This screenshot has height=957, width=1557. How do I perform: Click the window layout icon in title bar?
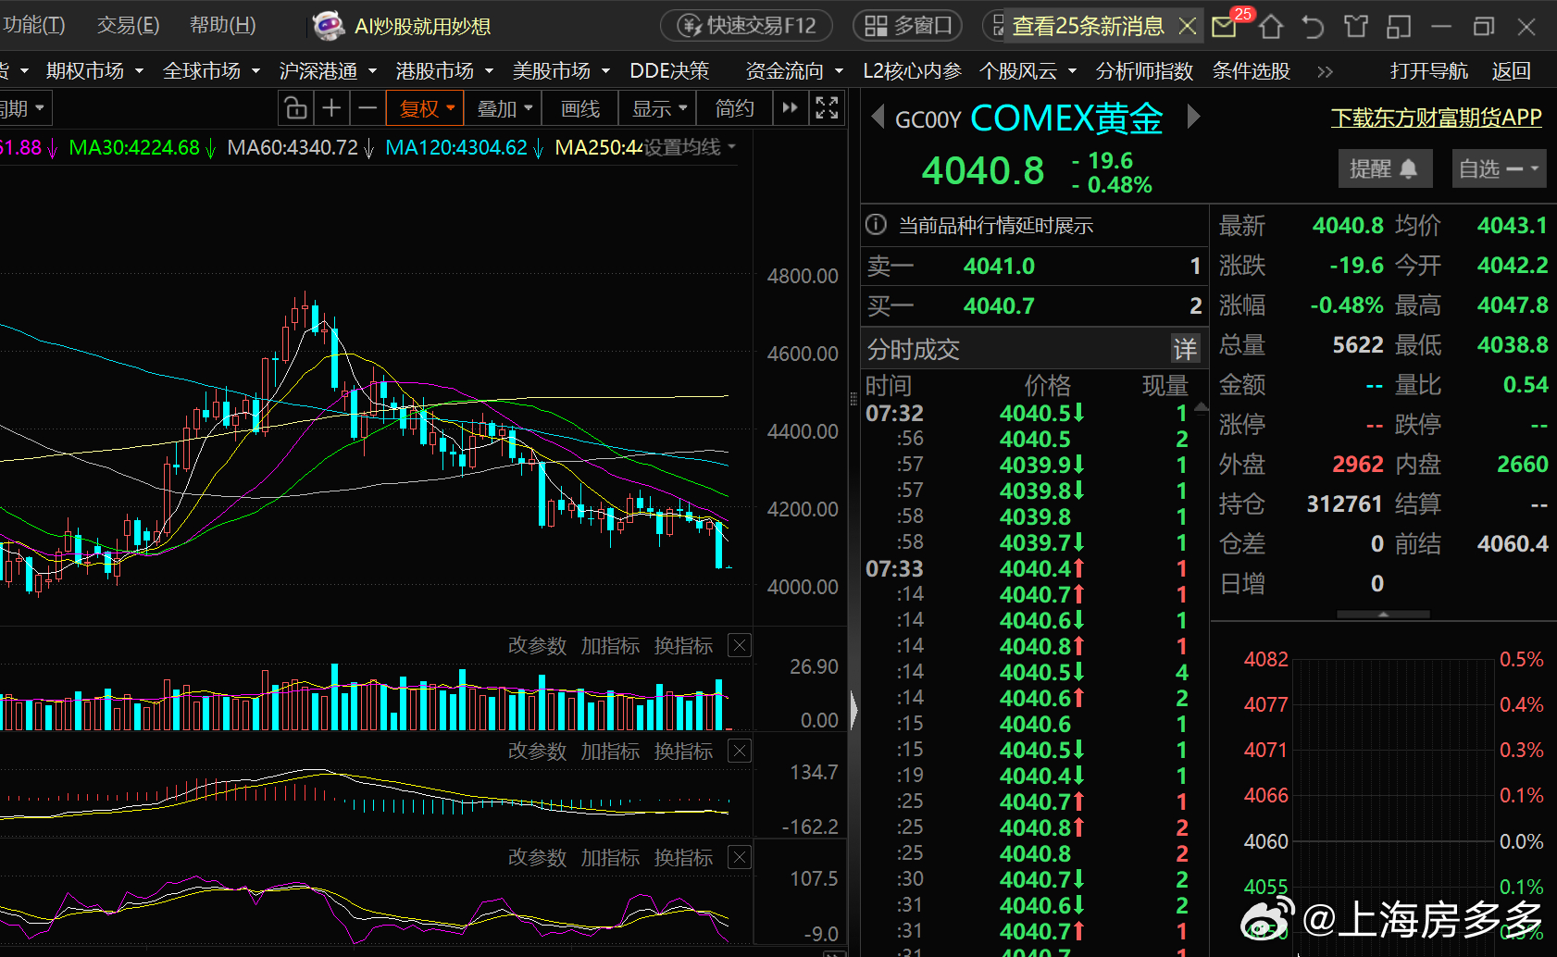(1399, 26)
